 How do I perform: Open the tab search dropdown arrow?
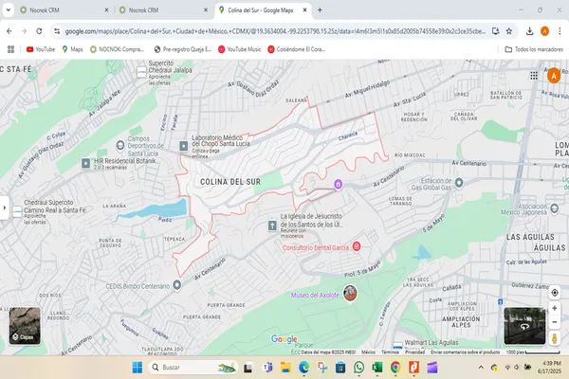pyautogui.click(x=8, y=10)
